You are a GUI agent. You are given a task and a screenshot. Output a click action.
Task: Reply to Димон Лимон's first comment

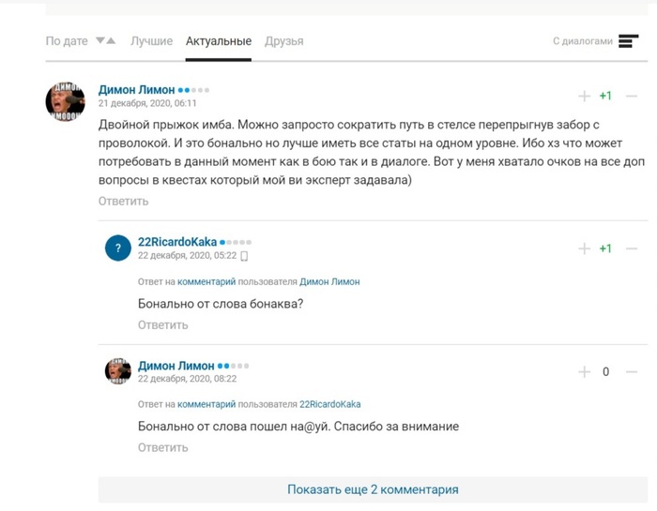123,201
